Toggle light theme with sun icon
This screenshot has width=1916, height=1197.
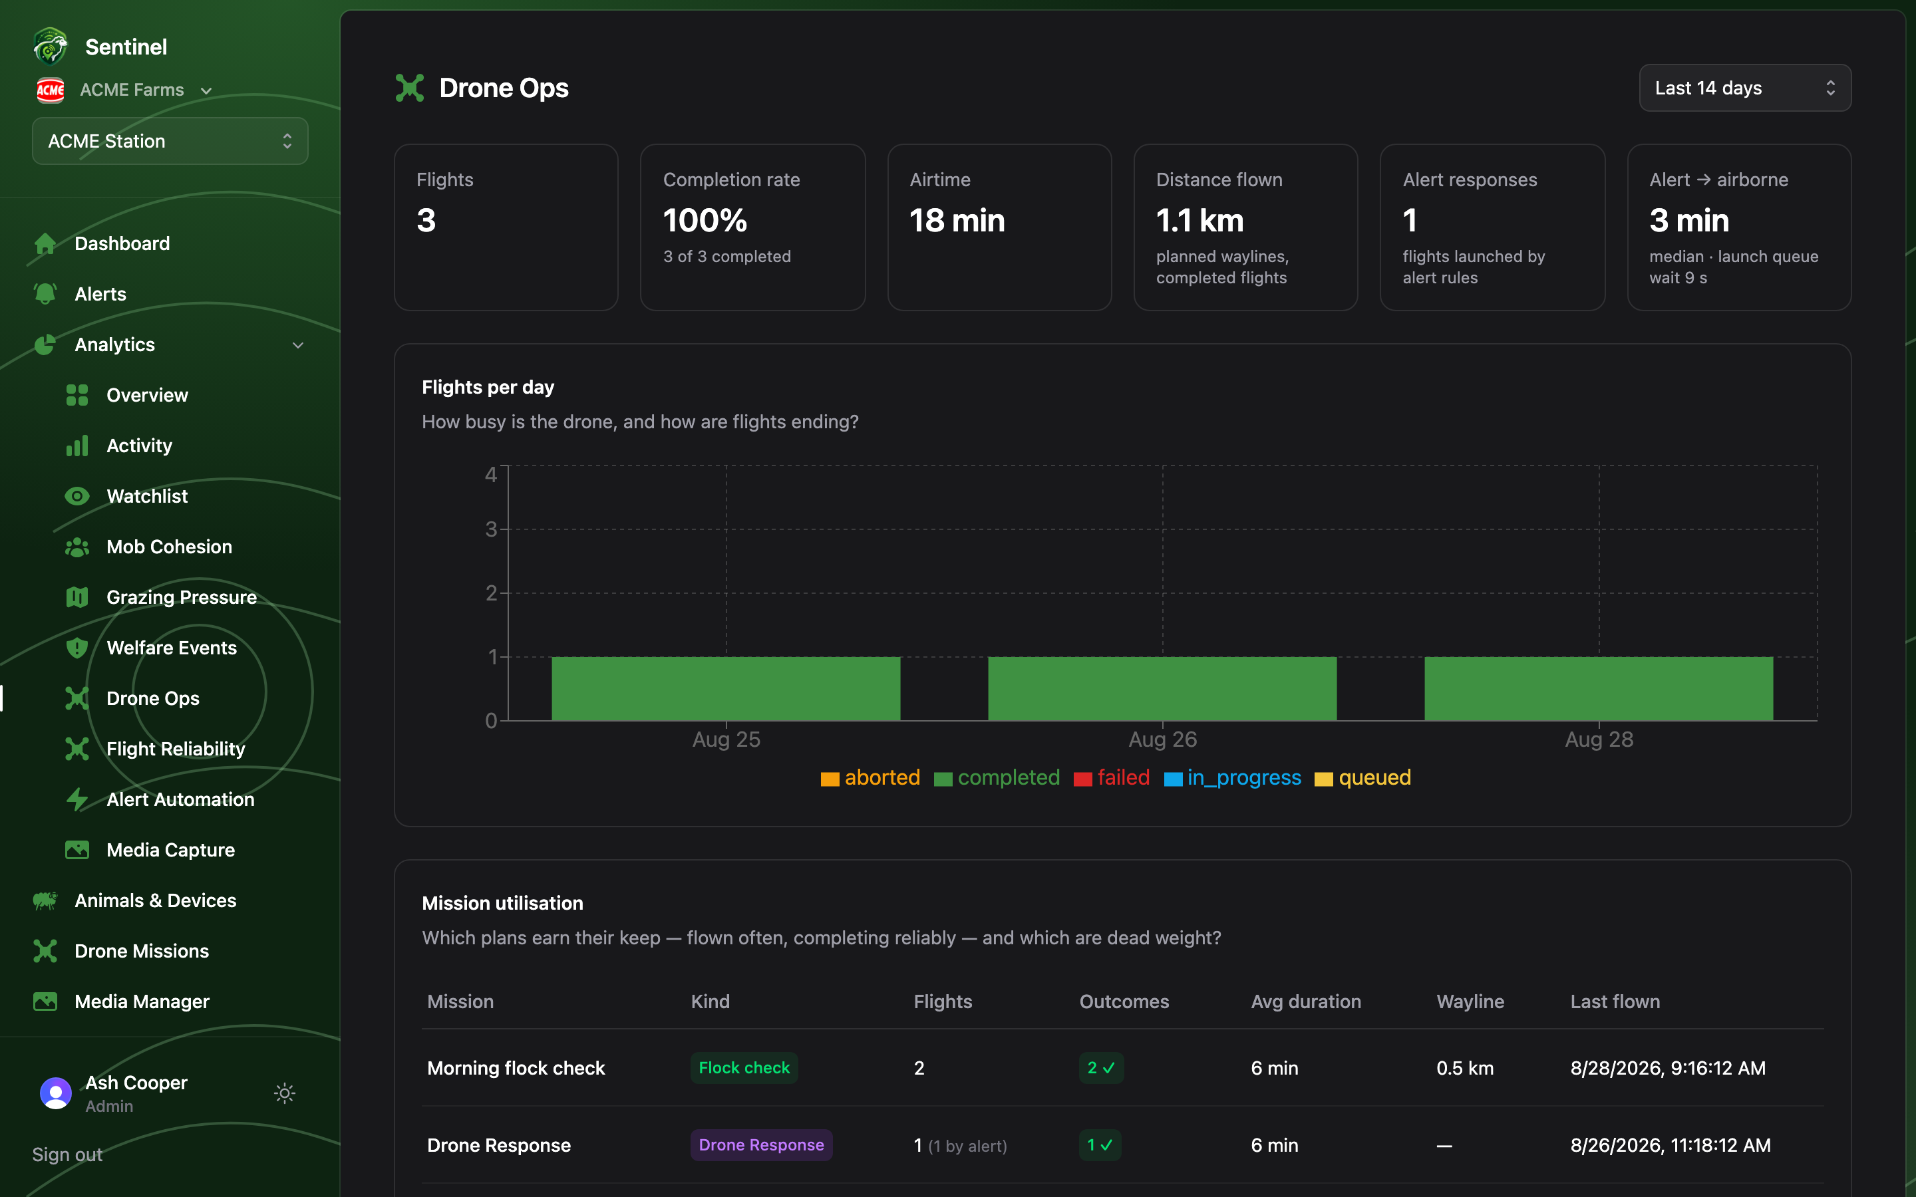click(285, 1093)
